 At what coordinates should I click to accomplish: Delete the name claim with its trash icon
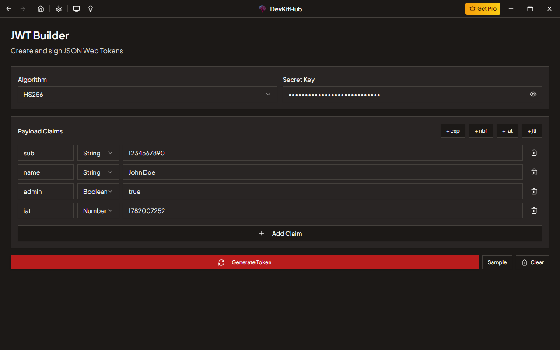(x=534, y=172)
